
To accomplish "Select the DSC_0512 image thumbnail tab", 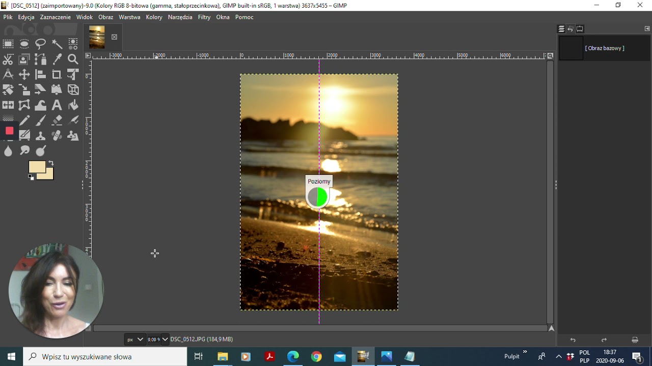I will 97,37.
